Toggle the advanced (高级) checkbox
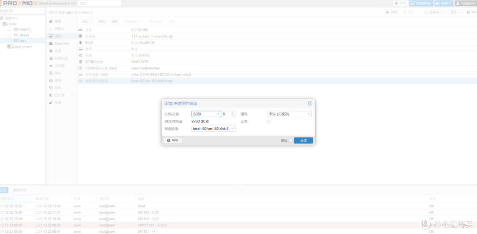 (290, 141)
